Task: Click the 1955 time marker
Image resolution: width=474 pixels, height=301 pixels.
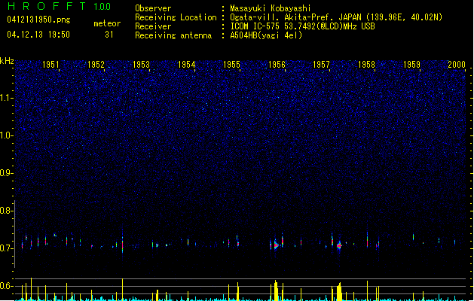Action: click(x=231, y=65)
